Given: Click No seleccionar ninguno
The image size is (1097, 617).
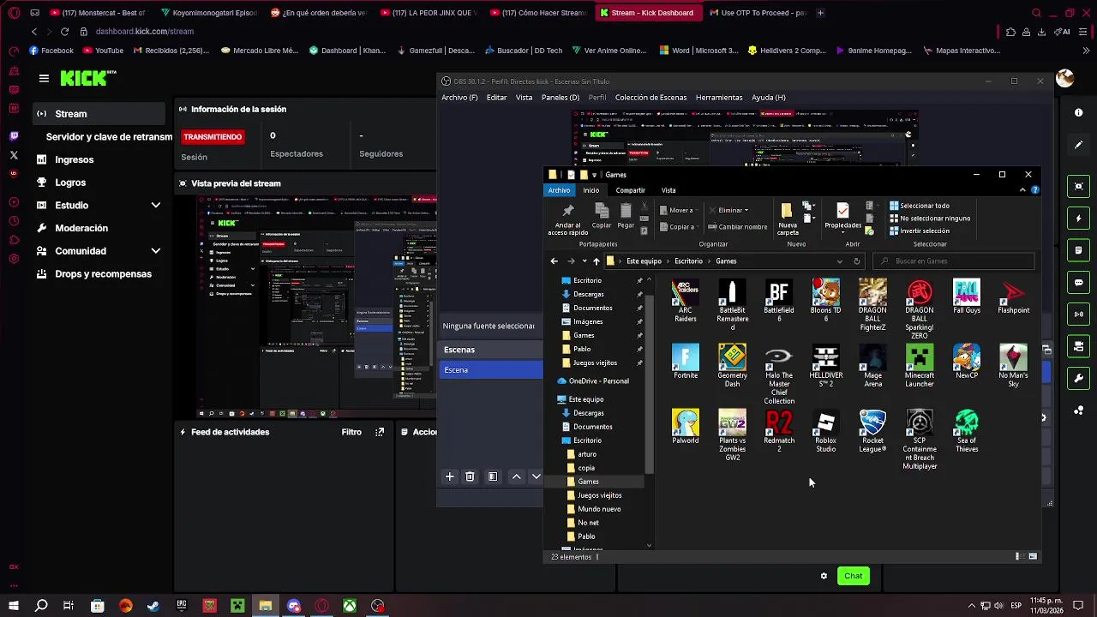Looking at the screenshot, I should (x=930, y=219).
